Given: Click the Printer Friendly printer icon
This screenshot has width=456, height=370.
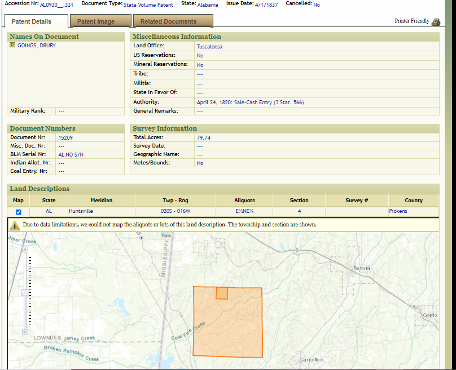Looking at the screenshot, I should click(436, 21).
